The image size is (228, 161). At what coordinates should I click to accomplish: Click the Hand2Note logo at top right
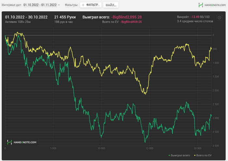212,5
